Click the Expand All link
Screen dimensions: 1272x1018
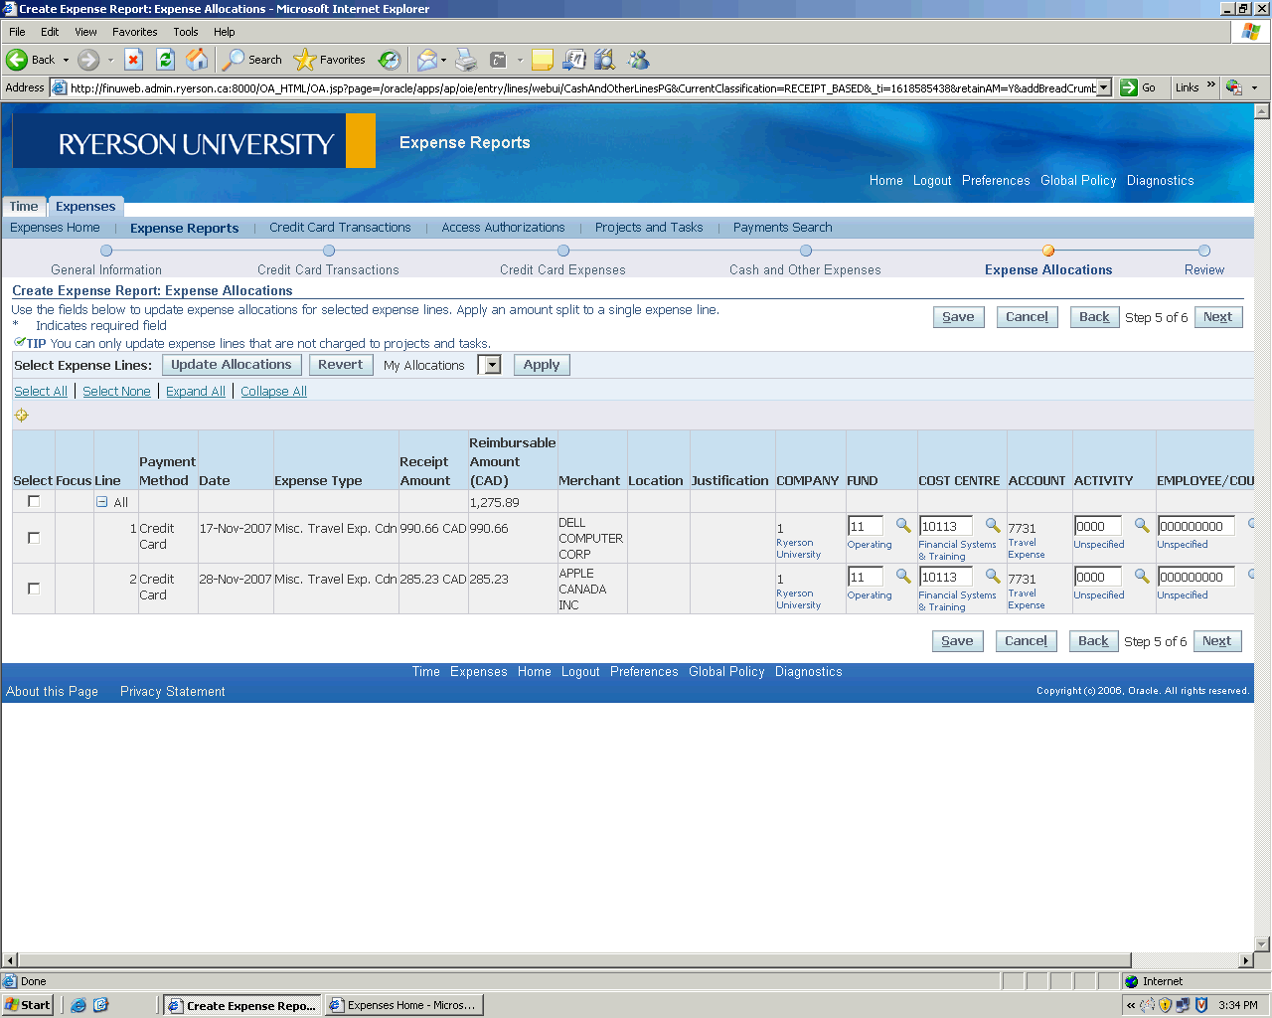[x=195, y=392]
